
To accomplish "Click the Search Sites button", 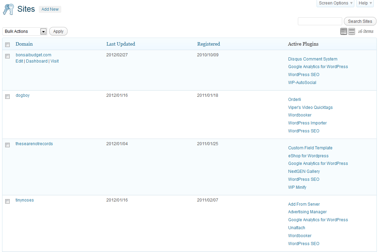I will pos(360,21).
